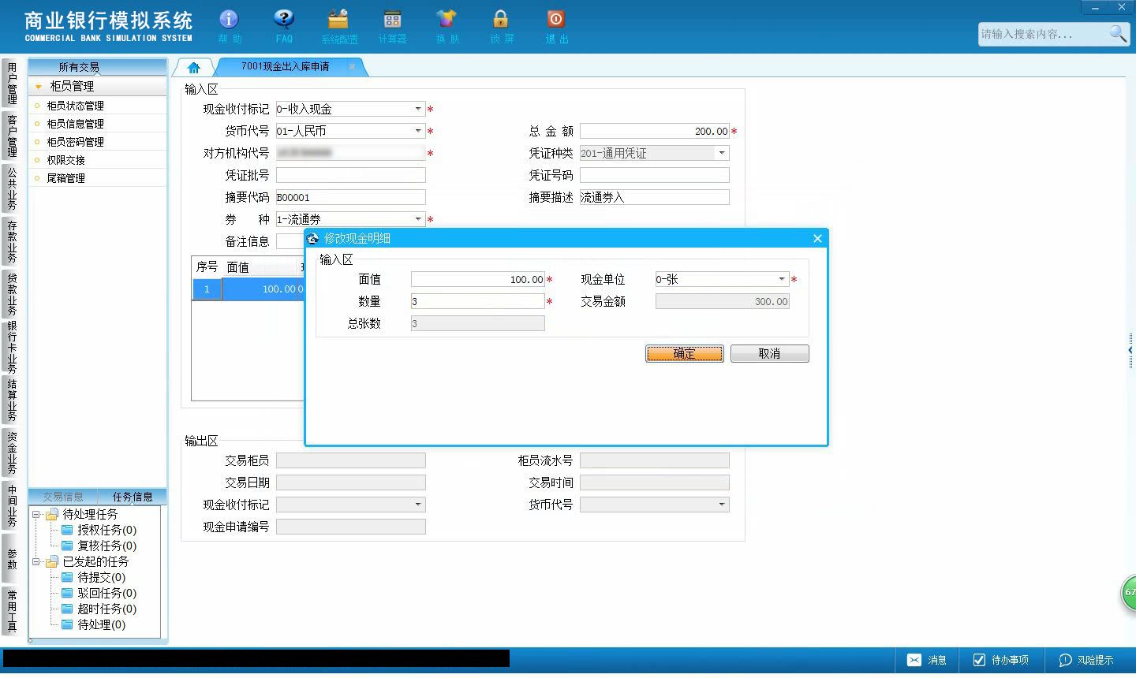The width and height of the screenshot is (1136, 678).
Task: Click the 数量 field in the dialog
Action: point(478,301)
